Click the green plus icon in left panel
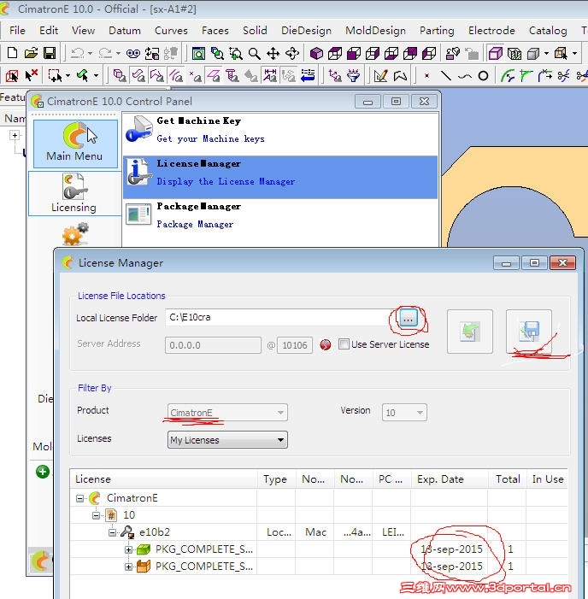The height and width of the screenshot is (599, 588). pos(43,472)
